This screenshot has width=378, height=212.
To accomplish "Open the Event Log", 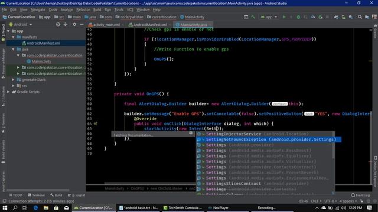I will coord(360,195).
